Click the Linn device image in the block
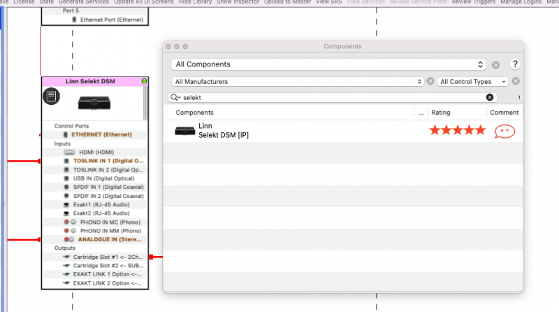The height and width of the screenshot is (312, 559). pyautogui.click(x=94, y=103)
